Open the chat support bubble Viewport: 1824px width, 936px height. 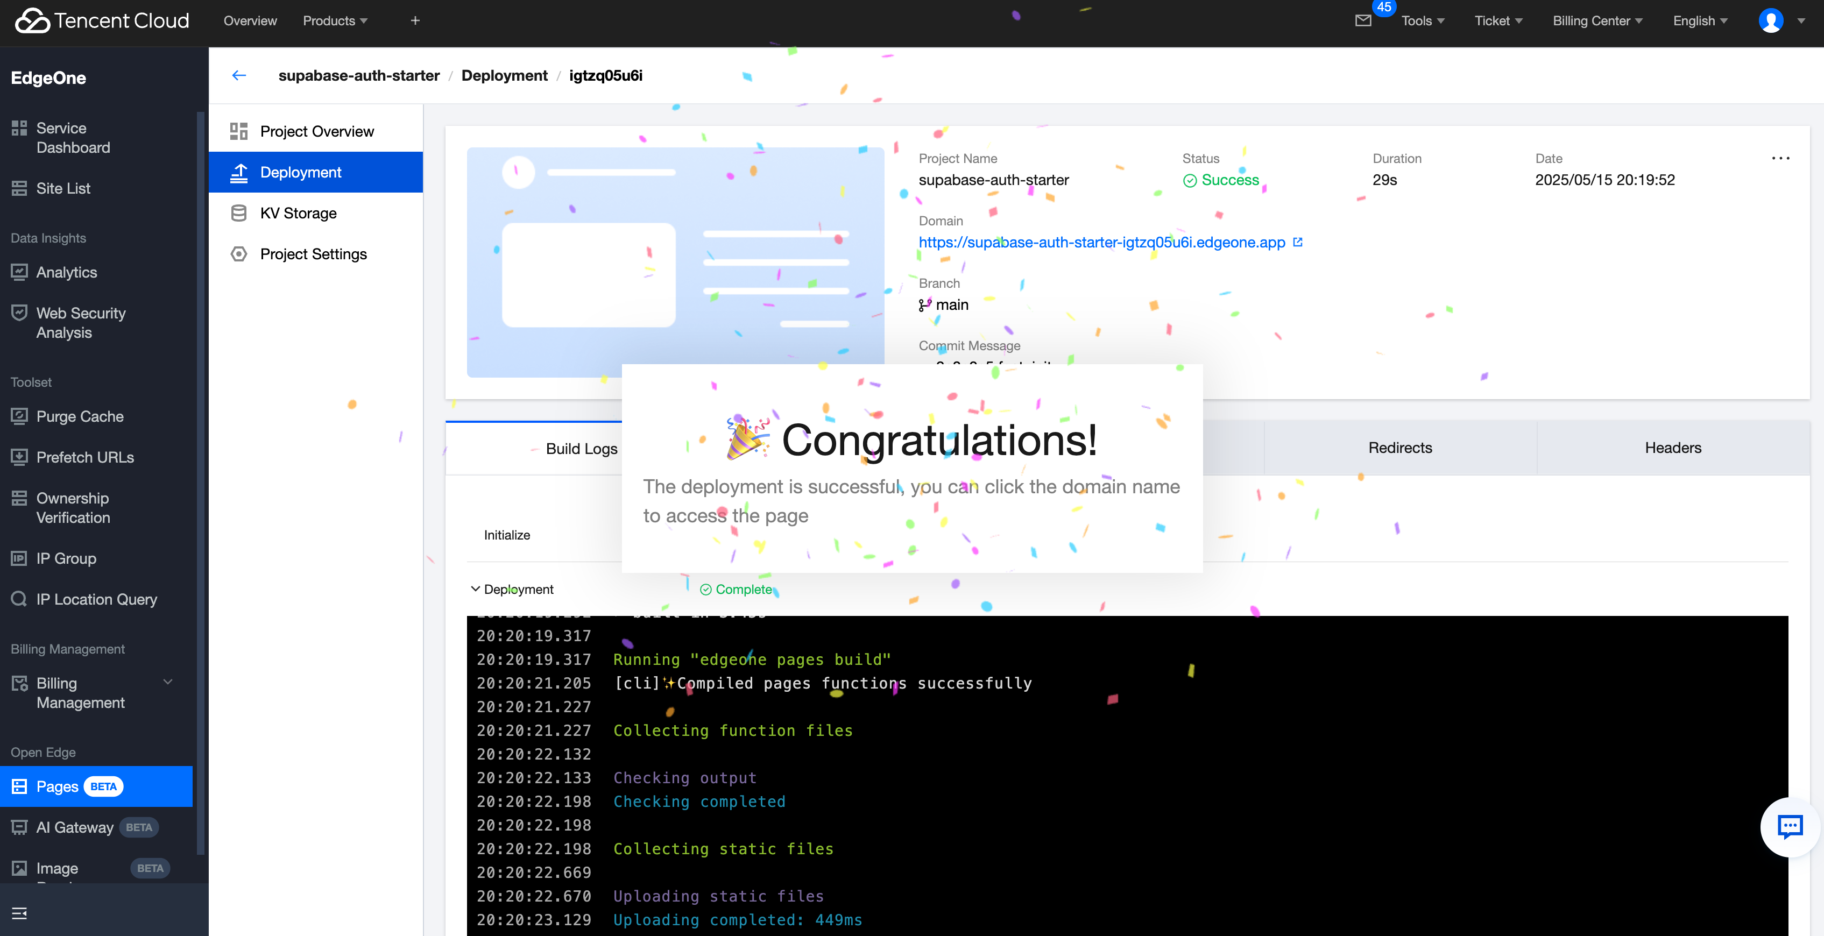click(1790, 826)
